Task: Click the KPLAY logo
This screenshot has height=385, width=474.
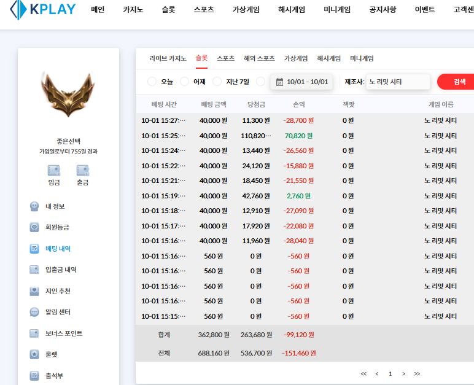Action: tap(43, 9)
